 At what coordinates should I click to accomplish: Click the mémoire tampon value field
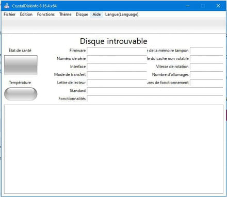coord(206,51)
